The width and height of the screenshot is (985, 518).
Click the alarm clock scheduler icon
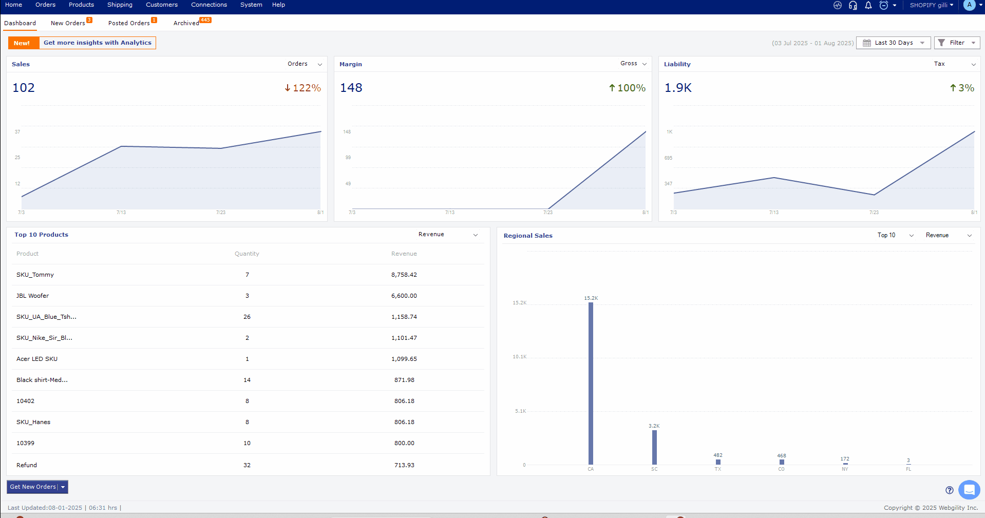coord(884,5)
